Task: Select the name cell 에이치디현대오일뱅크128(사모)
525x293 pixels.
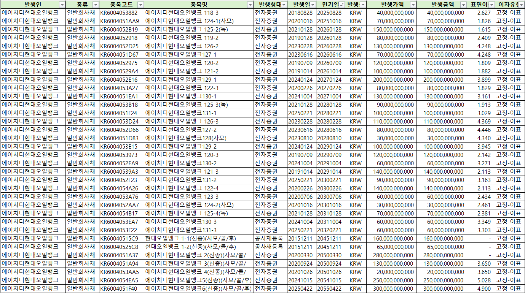Action: pos(199,138)
